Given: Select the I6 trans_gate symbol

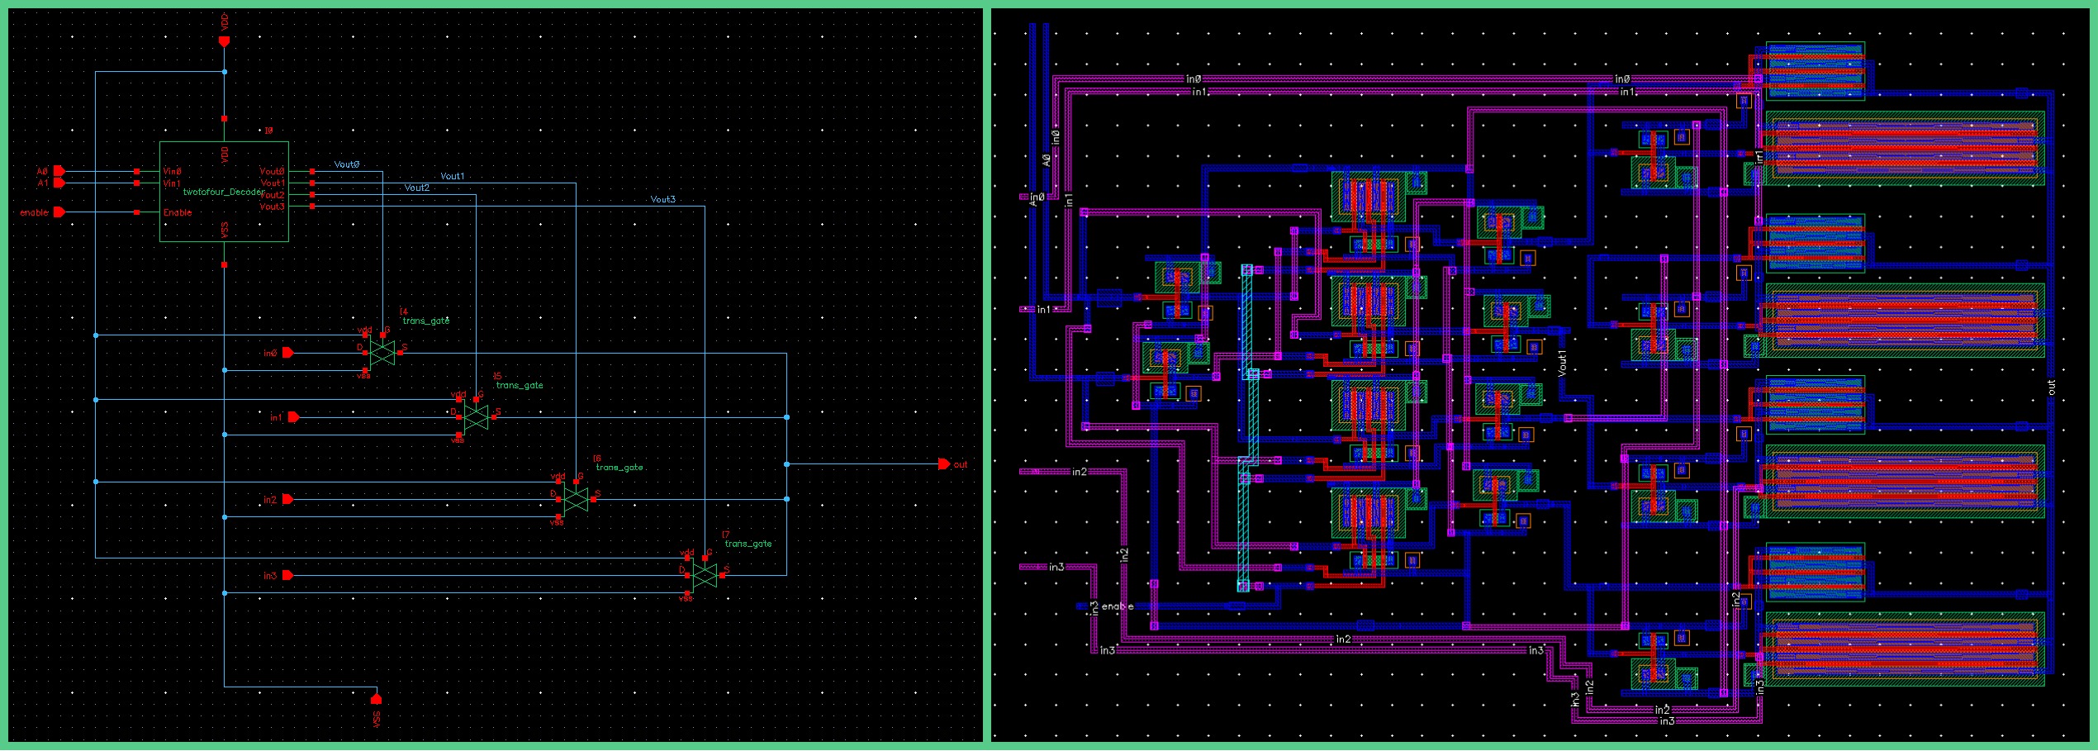Looking at the screenshot, I should point(576,499).
